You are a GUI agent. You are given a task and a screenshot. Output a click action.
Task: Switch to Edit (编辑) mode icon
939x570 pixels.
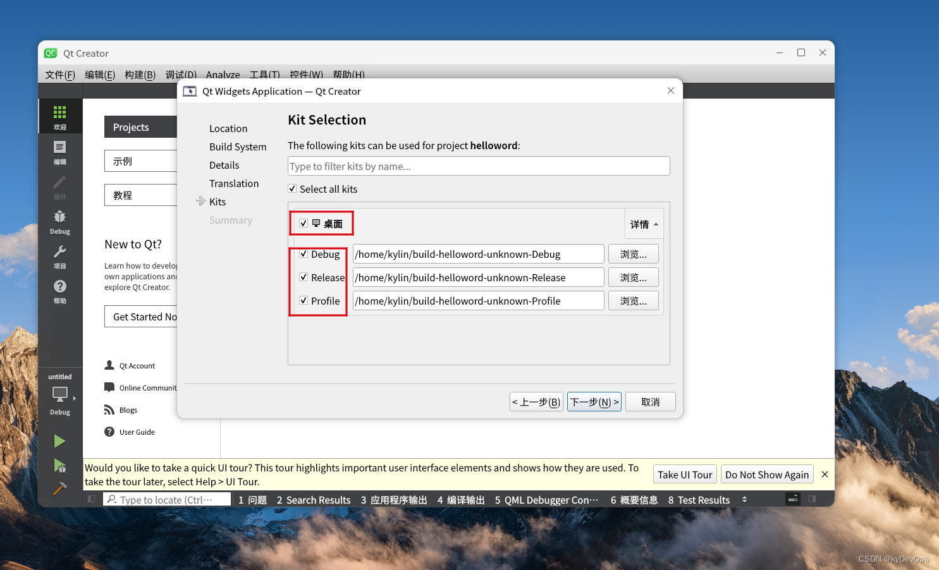60,151
